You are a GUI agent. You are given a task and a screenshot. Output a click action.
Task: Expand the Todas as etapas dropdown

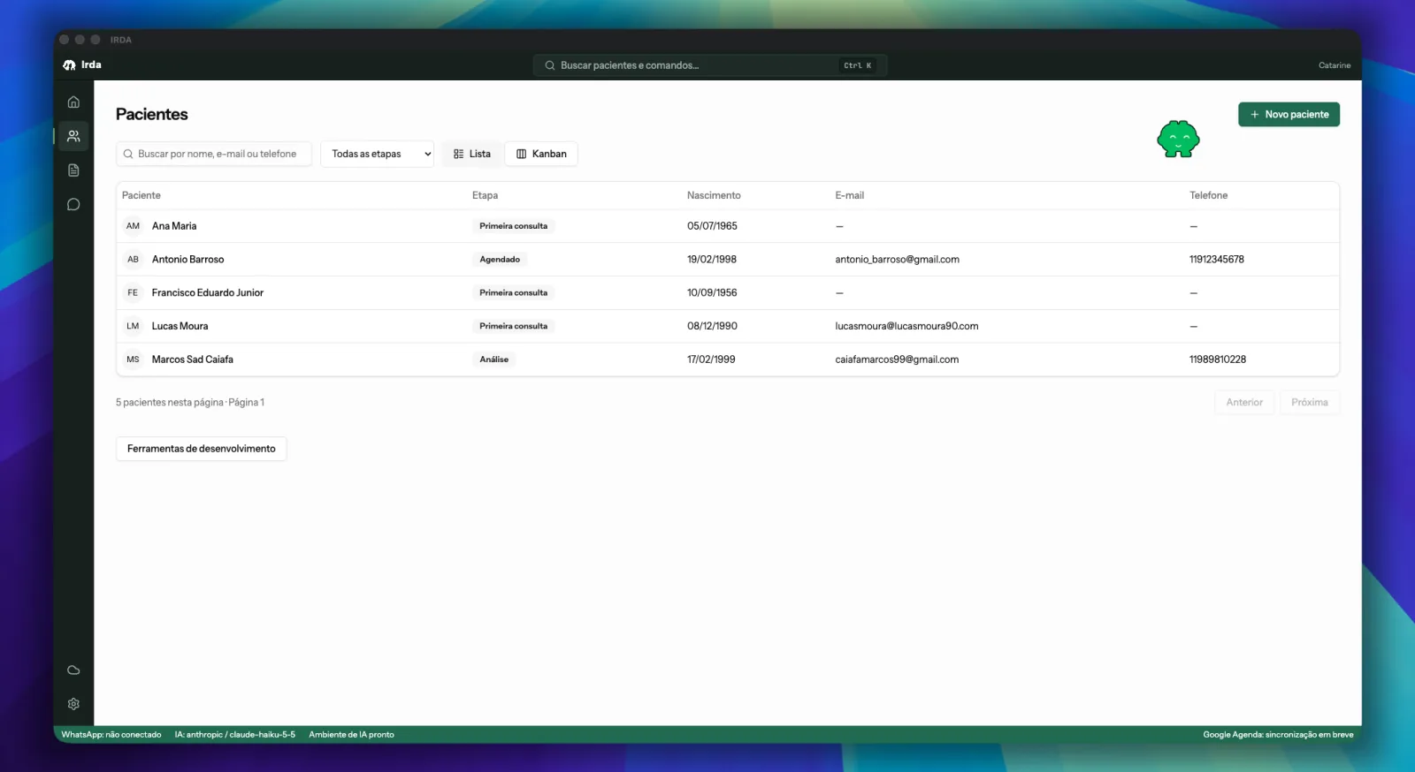tap(378, 154)
